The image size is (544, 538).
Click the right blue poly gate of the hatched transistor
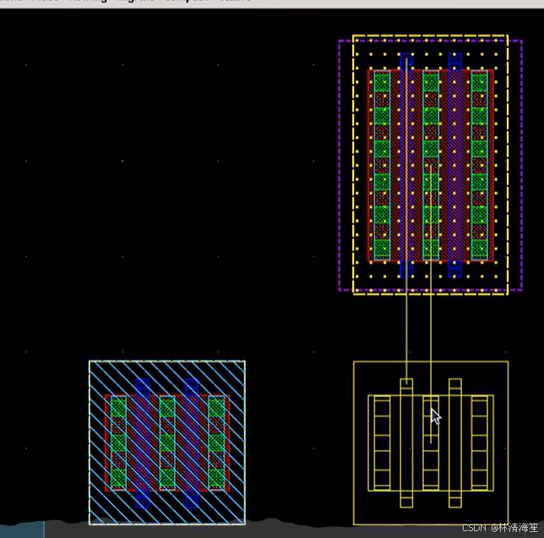[x=192, y=443]
